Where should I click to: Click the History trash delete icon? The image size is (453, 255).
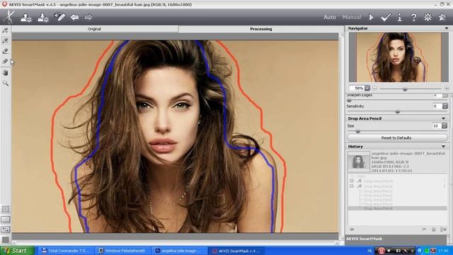coord(434,229)
